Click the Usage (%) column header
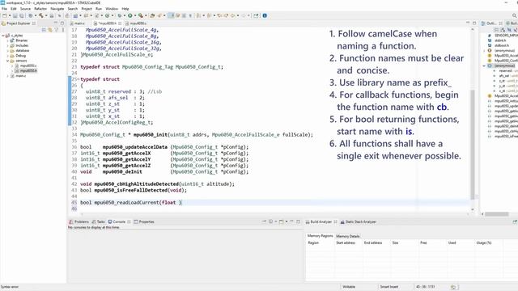Viewport: 518px width, 291px height. point(484,242)
